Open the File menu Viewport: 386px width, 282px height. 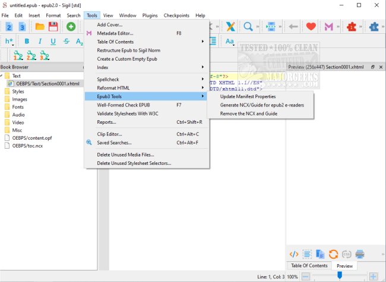point(5,15)
